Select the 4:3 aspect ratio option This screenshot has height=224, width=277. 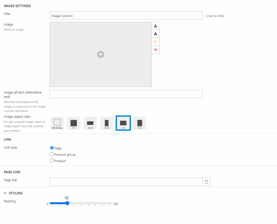[x=123, y=123]
